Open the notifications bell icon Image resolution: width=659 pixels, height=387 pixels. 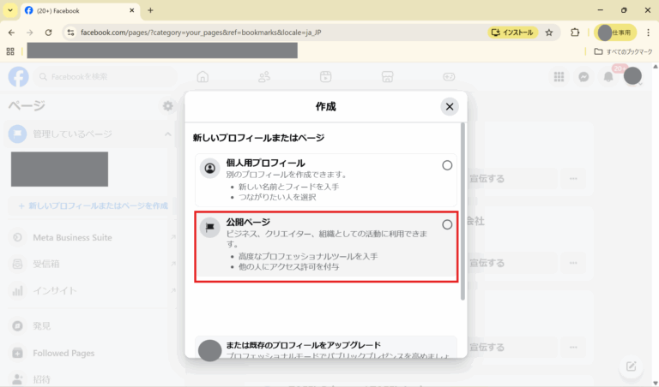[608, 77]
